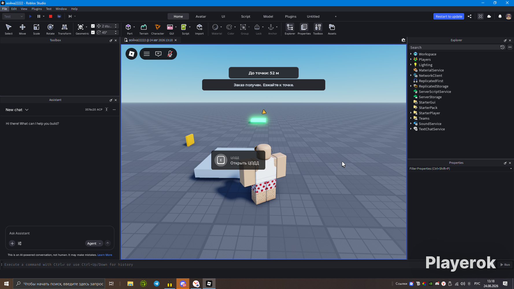Switch to the Avatar tab
The width and height of the screenshot is (514, 289).
(x=201, y=16)
